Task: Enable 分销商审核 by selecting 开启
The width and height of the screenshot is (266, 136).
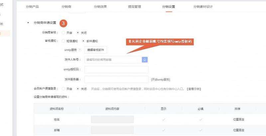Action: click(x=63, y=33)
